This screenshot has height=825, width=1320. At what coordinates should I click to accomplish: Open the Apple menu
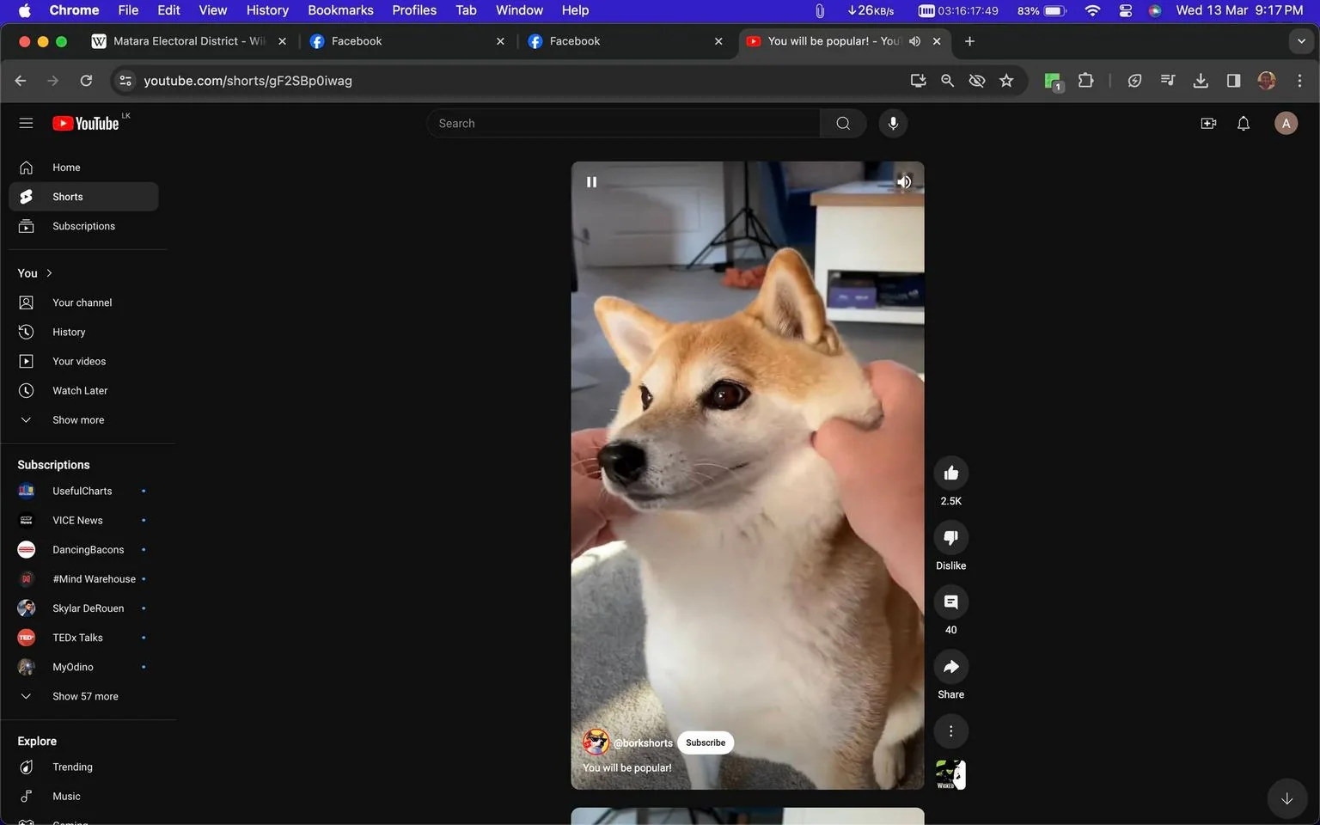[24, 10]
